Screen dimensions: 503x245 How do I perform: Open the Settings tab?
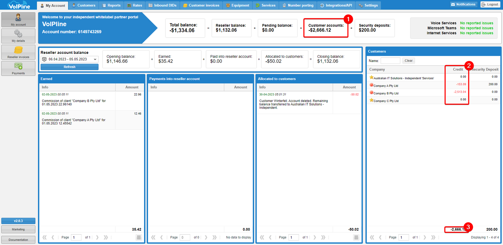pos(368,5)
